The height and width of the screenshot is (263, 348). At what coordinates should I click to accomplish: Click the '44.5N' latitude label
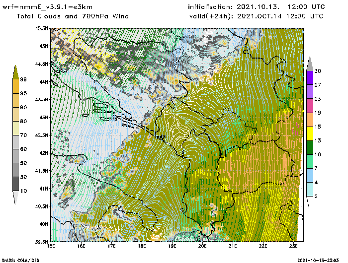[x=41, y=64]
